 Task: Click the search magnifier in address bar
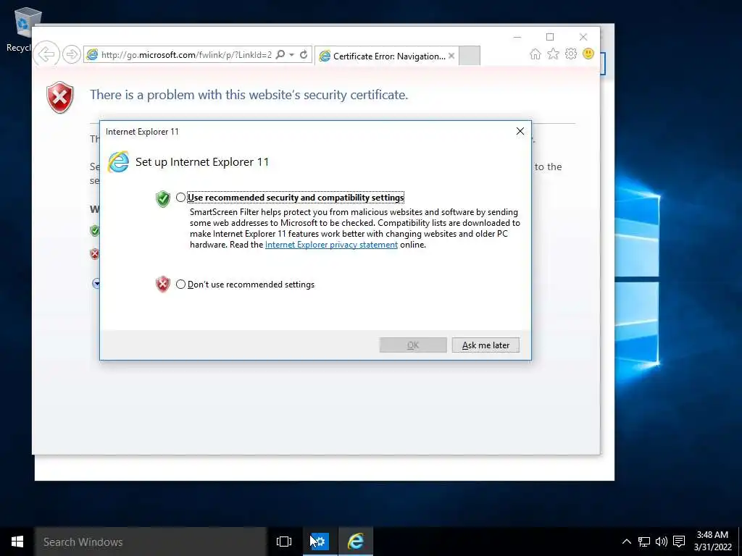pyautogui.click(x=280, y=54)
